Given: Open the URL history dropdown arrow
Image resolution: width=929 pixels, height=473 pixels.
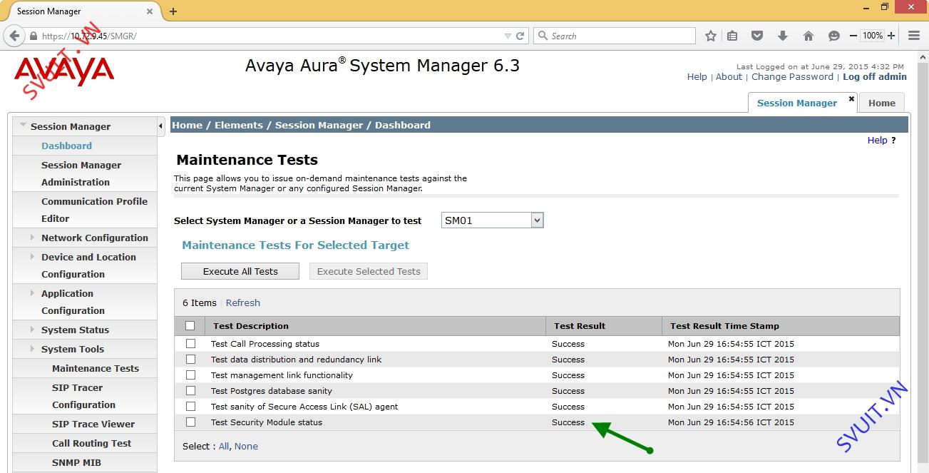Looking at the screenshot, I should [508, 36].
